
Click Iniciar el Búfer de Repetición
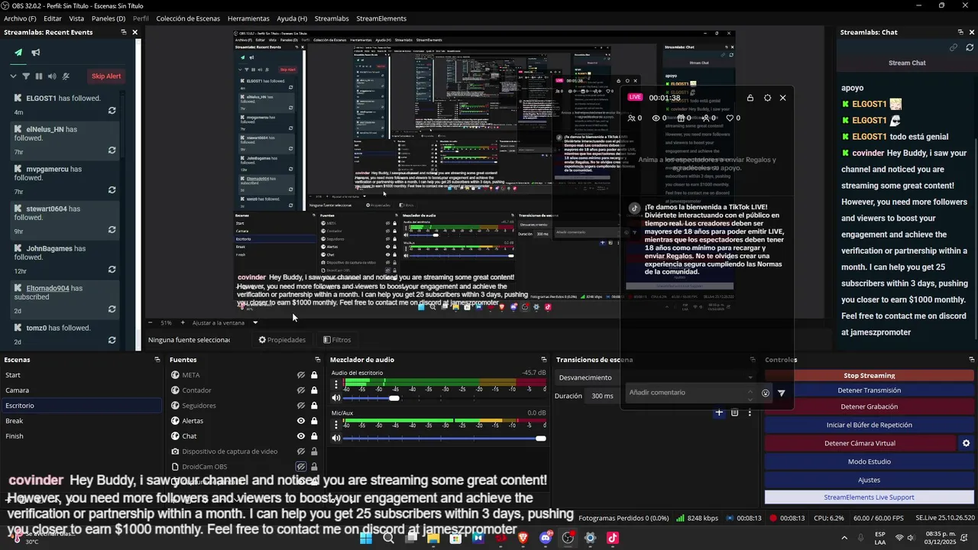click(869, 425)
